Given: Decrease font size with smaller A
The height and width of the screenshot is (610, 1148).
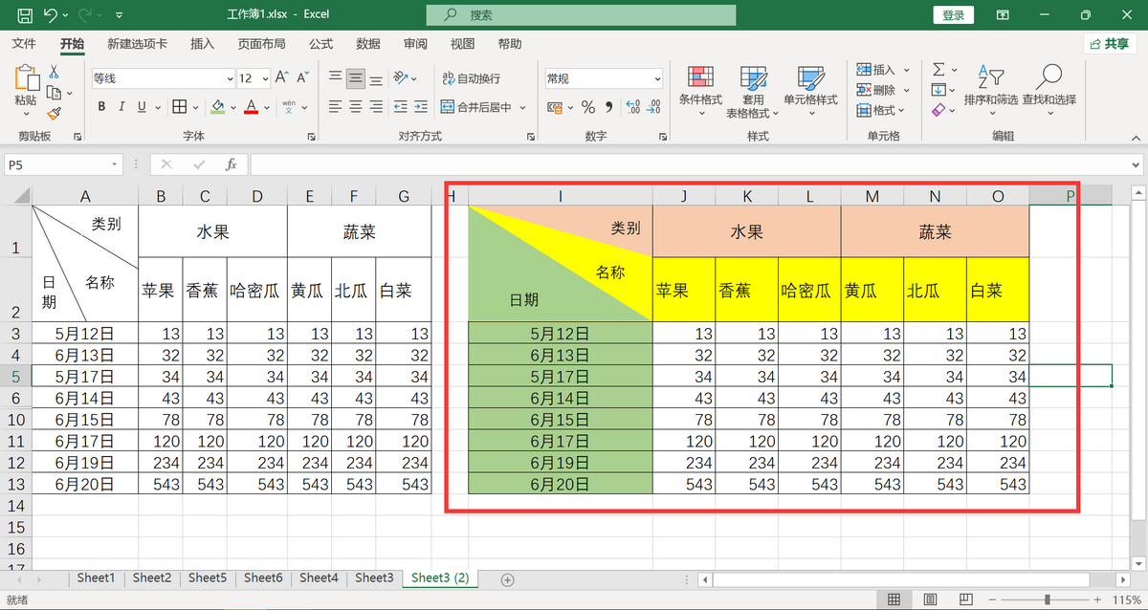Looking at the screenshot, I should pos(302,78).
